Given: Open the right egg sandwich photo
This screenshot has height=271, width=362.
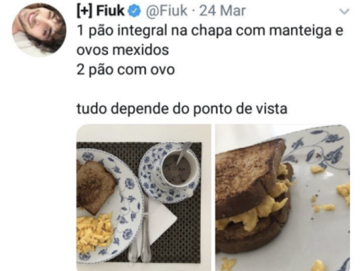Looking at the screenshot, I should coord(283,198).
